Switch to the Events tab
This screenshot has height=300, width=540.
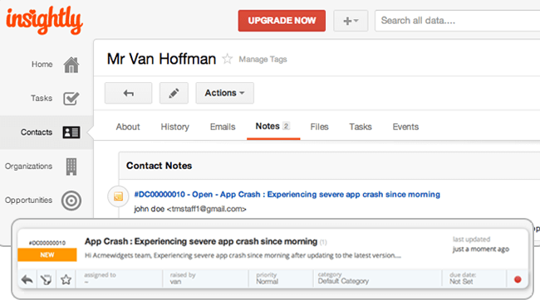(405, 127)
